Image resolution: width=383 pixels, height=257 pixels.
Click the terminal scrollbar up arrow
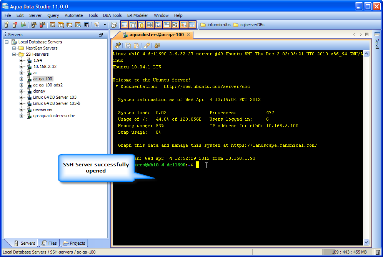pos(366,54)
